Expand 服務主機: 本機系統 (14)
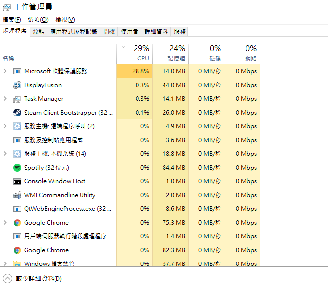This screenshot has height=291, width=328. coord(5,154)
